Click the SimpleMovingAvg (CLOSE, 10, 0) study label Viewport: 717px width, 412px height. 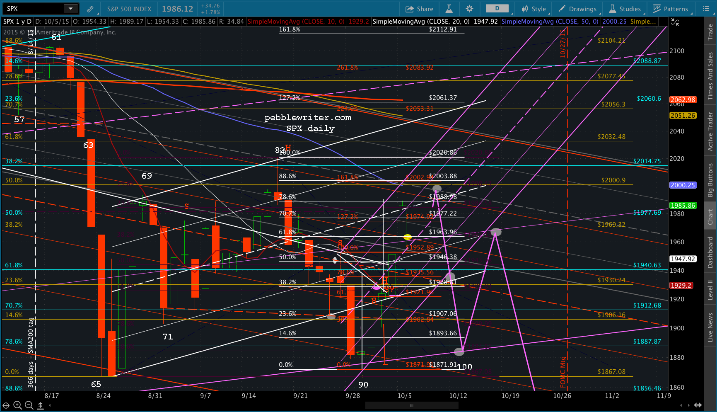point(296,22)
